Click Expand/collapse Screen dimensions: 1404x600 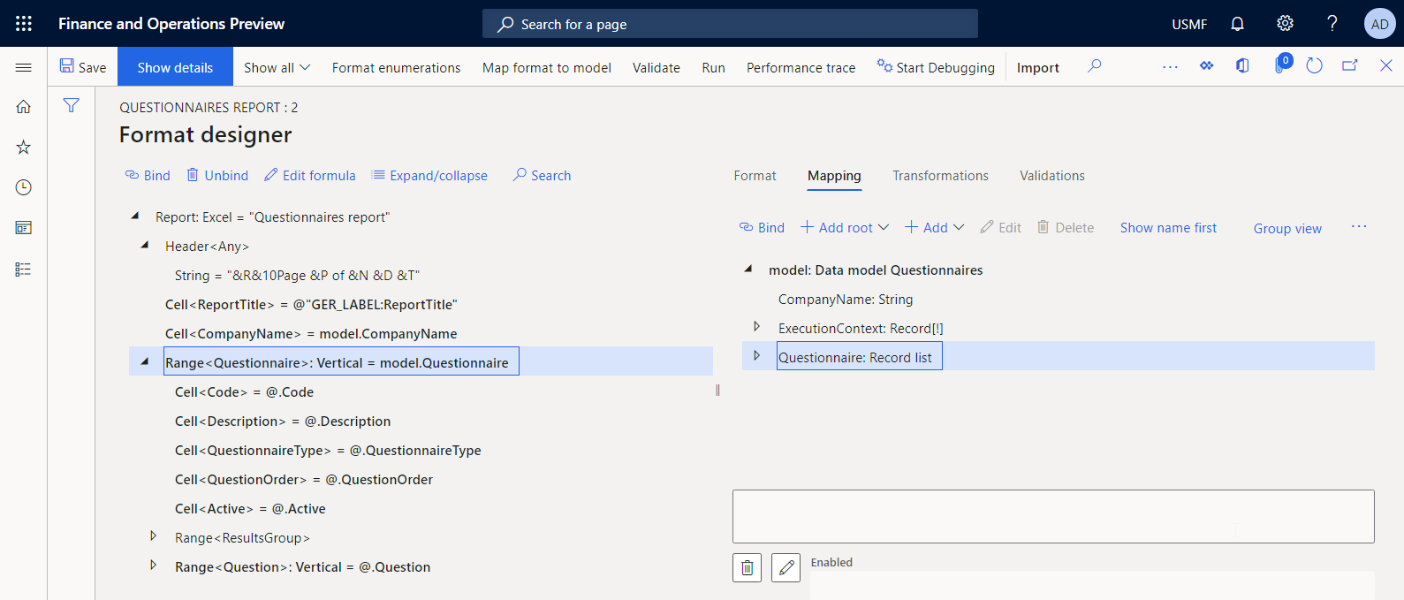click(x=430, y=175)
